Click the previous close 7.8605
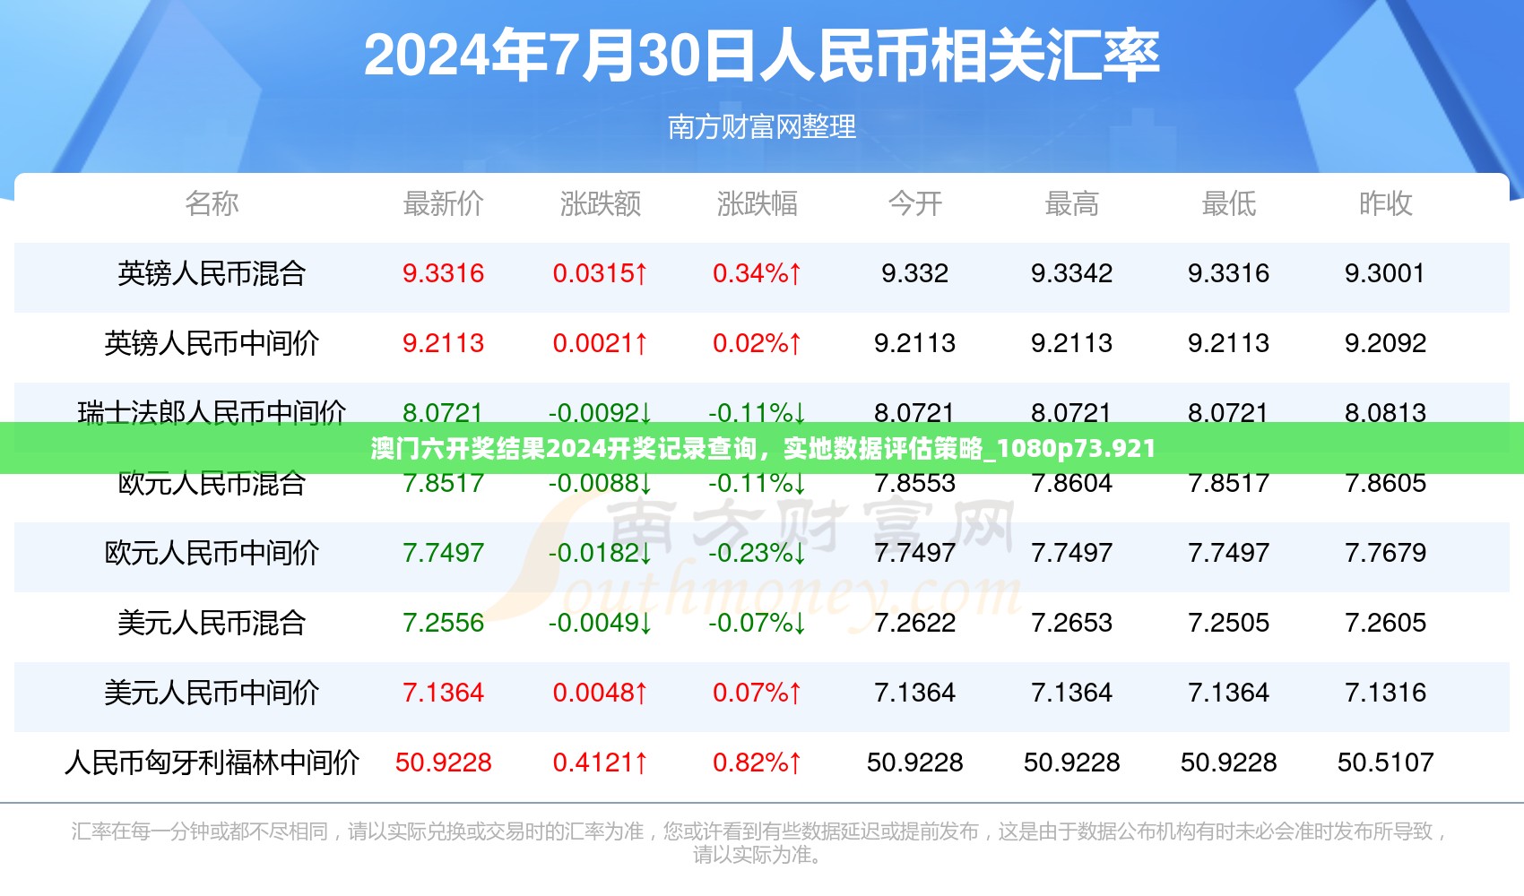Image resolution: width=1524 pixels, height=896 pixels. click(1385, 485)
